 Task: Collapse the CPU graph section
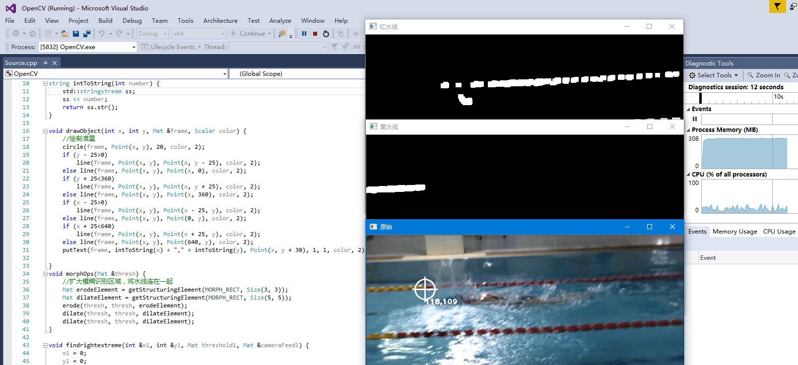point(688,175)
